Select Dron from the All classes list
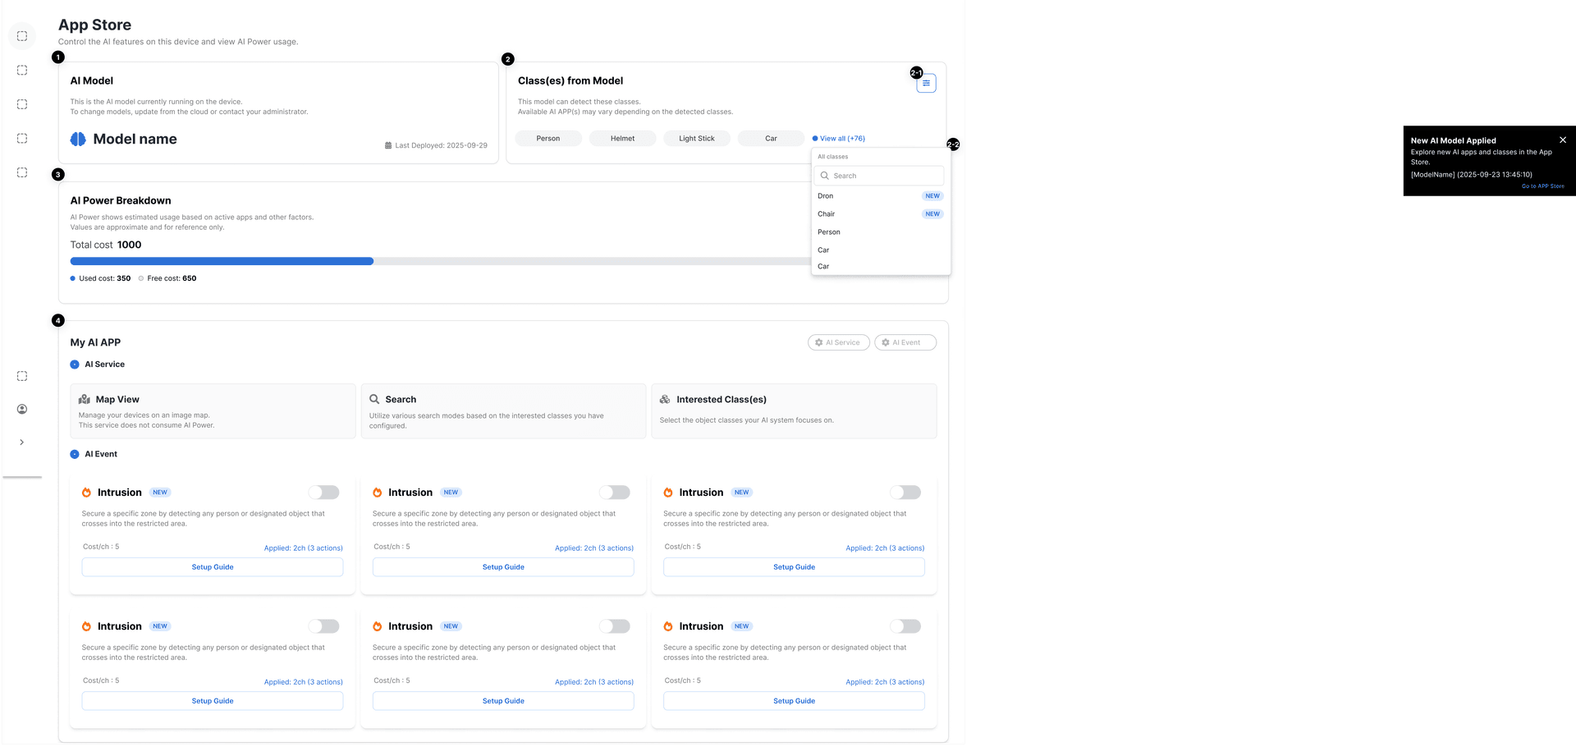Screen dimensions: 1576x747 (x=826, y=196)
